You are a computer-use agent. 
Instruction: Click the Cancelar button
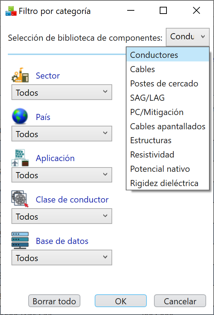click(x=180, y=301)
